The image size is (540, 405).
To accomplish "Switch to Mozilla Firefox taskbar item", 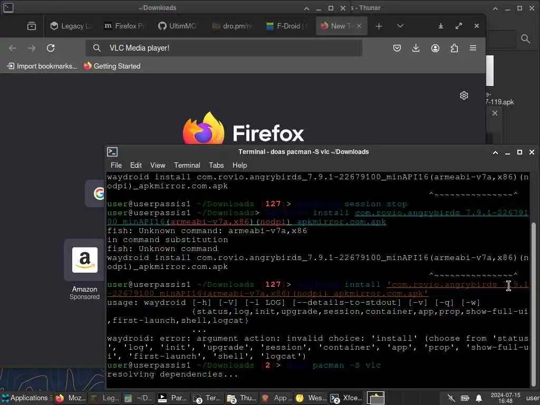I will pos(71,398).
